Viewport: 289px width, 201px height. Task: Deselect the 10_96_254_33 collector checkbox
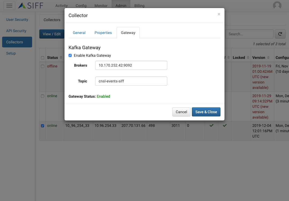click(43, 126)
